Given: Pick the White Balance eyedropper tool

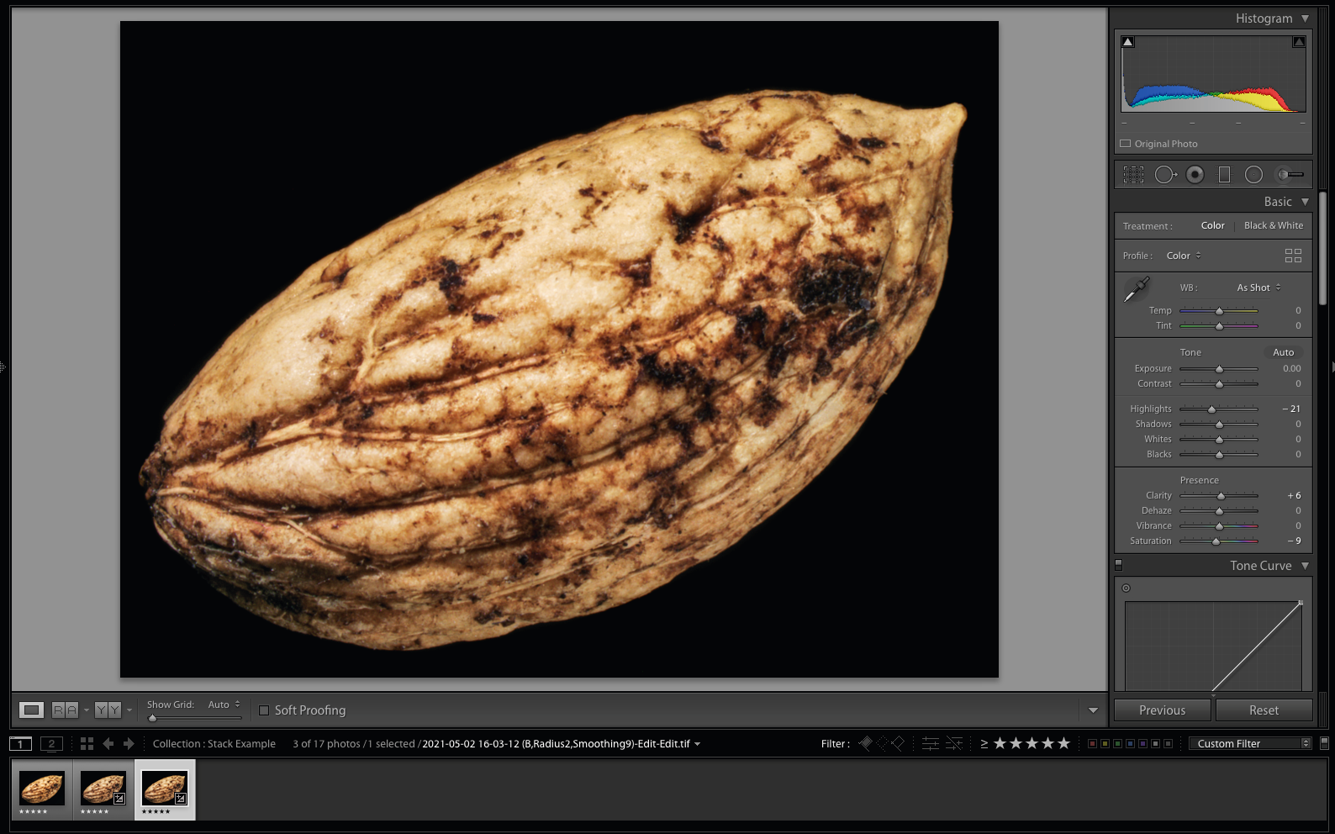Looking at the screenshot, I should pyautogui.click(x=1137, y=289).
